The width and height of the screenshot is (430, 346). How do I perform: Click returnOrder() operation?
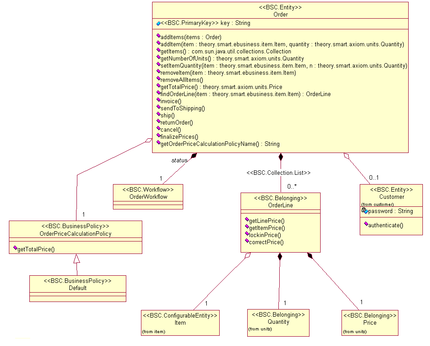click(x=177, y=123)
